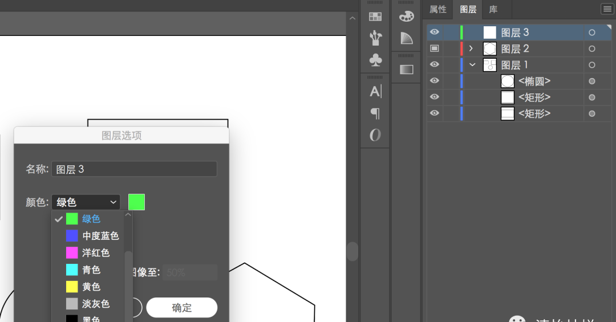Click the <椭圆> circle thumbnail

point(508,81)
